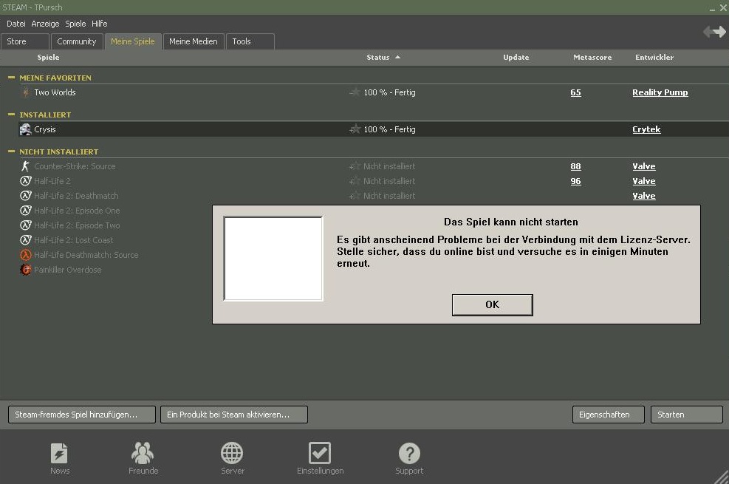Screen dimensions: 729x484
Task: Open the Hilfe menu
Action: [100, 24]
